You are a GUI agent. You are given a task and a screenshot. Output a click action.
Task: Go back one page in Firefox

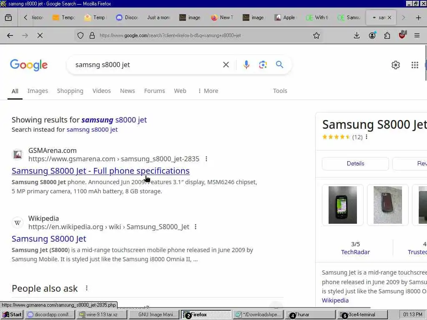pyautogui.click(x=10, y=35)
